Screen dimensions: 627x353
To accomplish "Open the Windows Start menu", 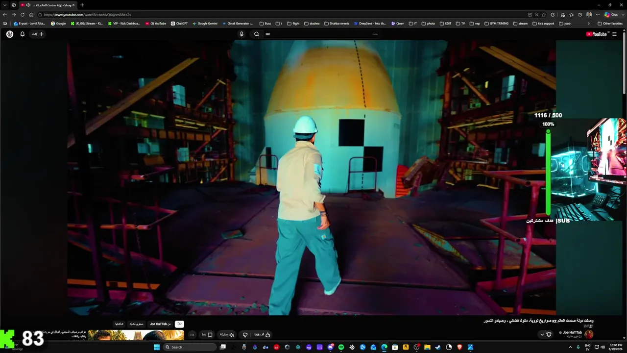I will point(157,347).
